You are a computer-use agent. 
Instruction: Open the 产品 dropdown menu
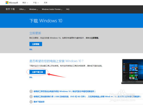tap(36, 3)
